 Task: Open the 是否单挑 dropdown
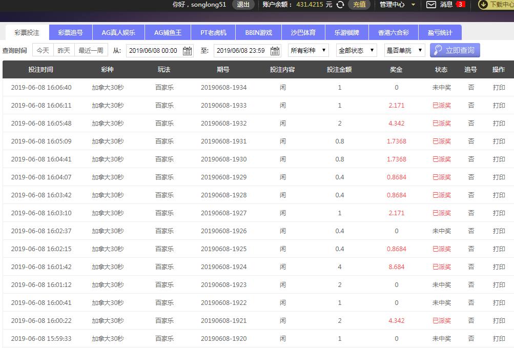coord(404,51)
